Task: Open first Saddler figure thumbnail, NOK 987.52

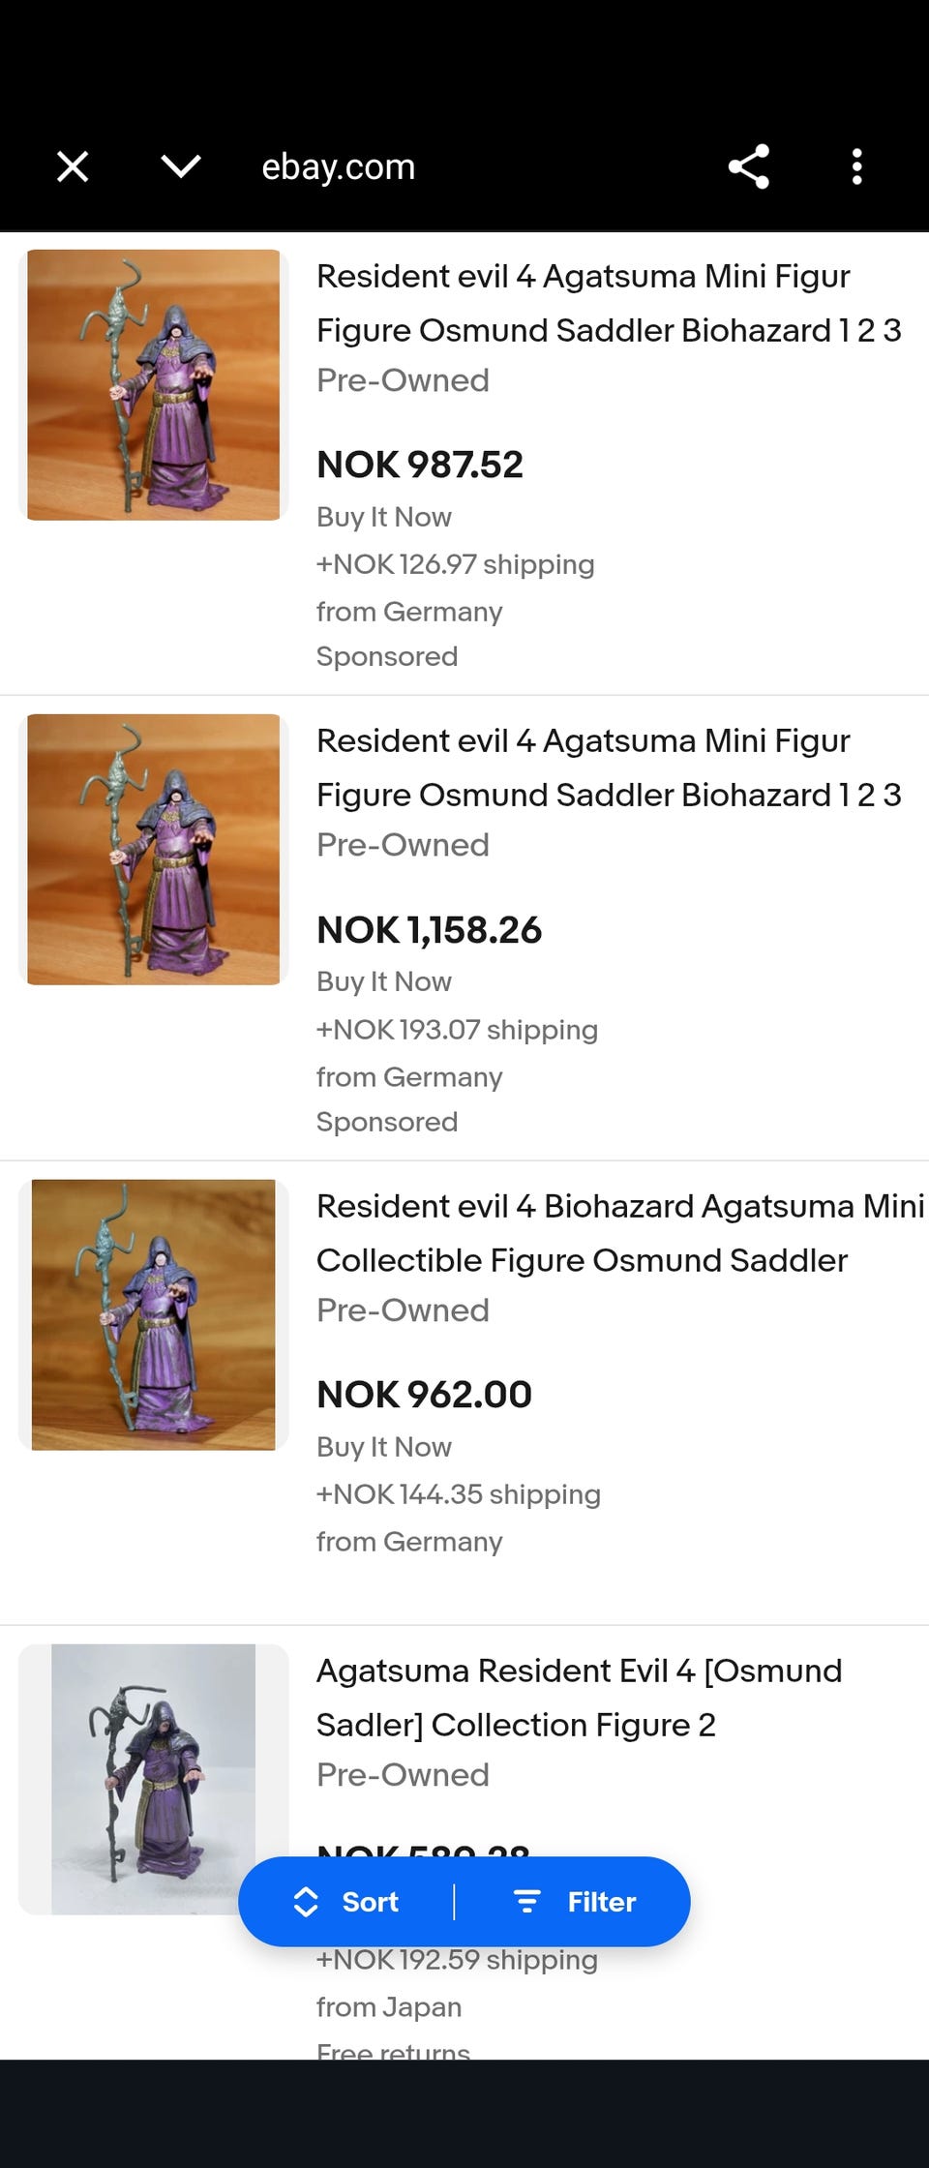Action: click(x=154, y=385)
